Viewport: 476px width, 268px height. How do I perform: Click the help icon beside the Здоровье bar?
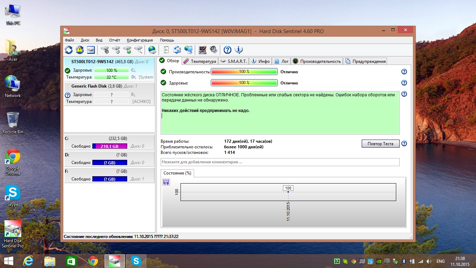[404, 83]
